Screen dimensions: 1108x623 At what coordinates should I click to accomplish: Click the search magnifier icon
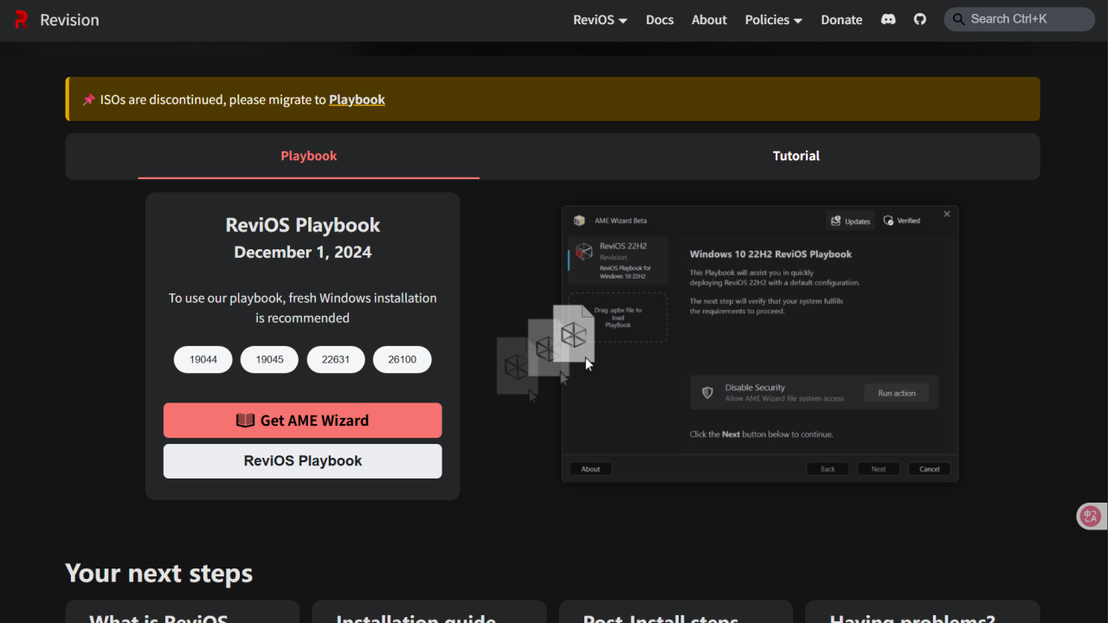(x=958, y=19)
